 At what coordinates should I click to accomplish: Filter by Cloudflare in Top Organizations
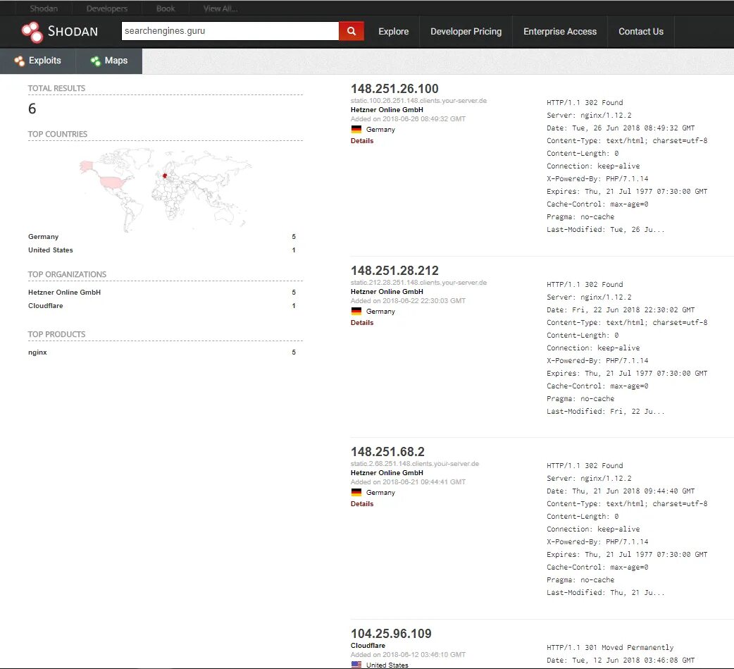[x=45, y=305]
